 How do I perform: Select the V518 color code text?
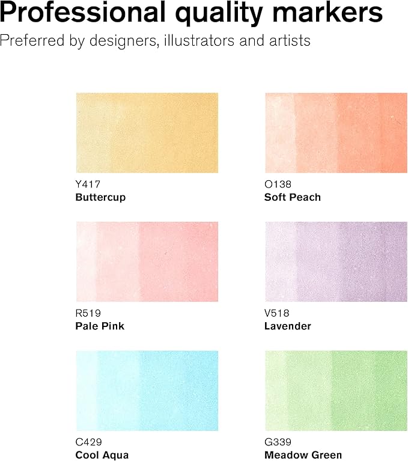(x=277, y=313)
